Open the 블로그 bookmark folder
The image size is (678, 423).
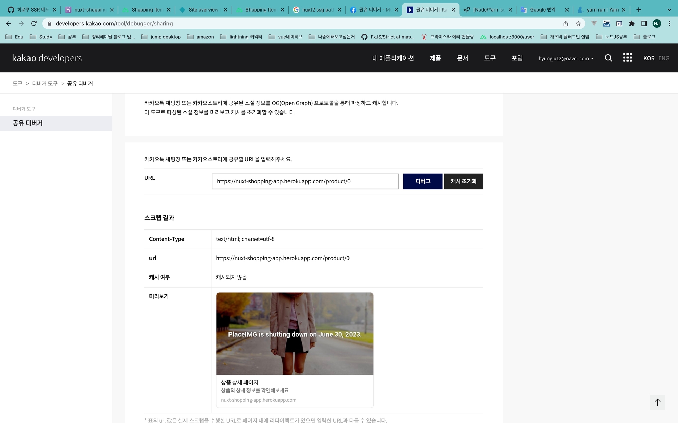(x=644, y=37)
